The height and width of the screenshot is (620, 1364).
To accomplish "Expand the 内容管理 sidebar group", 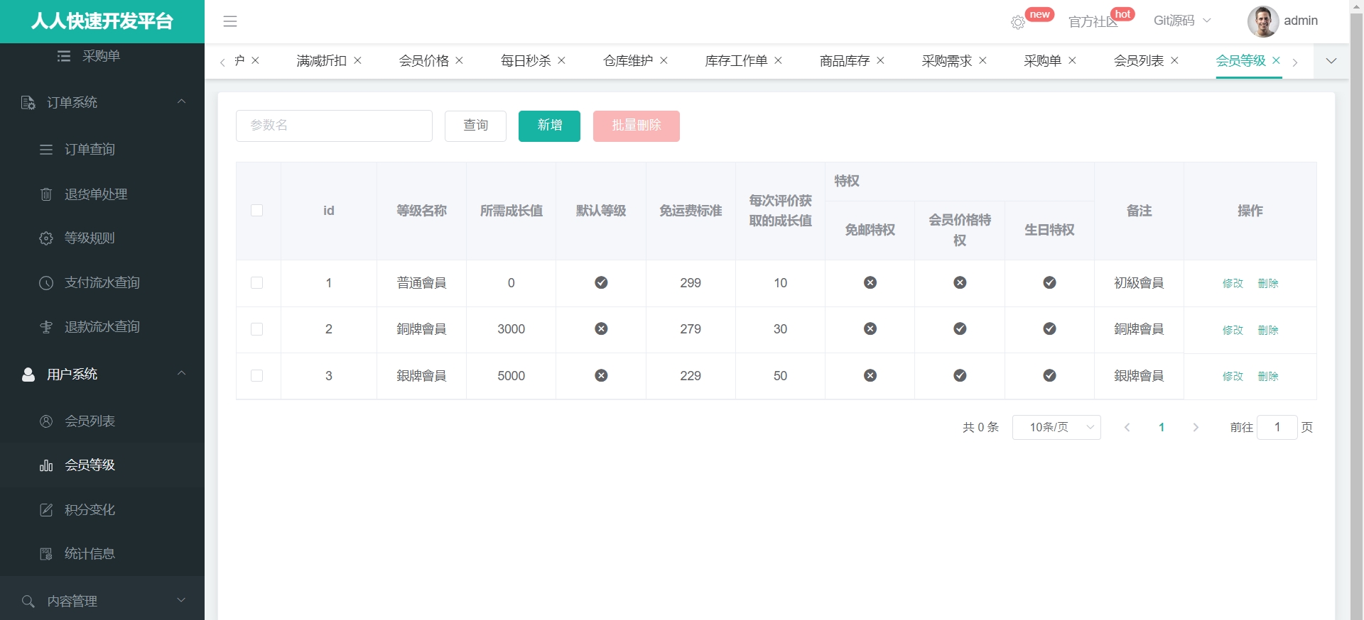I will point(102,601).
